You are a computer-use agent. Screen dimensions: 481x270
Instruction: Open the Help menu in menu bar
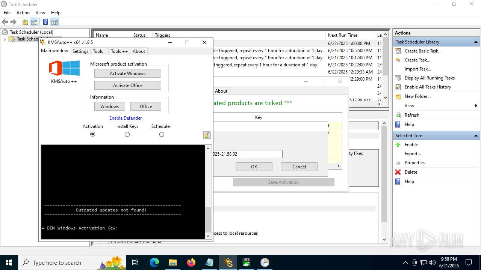(56, 13)
